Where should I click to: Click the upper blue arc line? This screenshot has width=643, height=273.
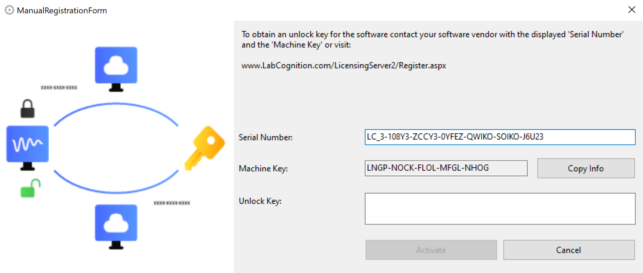(x=116, y=104)
